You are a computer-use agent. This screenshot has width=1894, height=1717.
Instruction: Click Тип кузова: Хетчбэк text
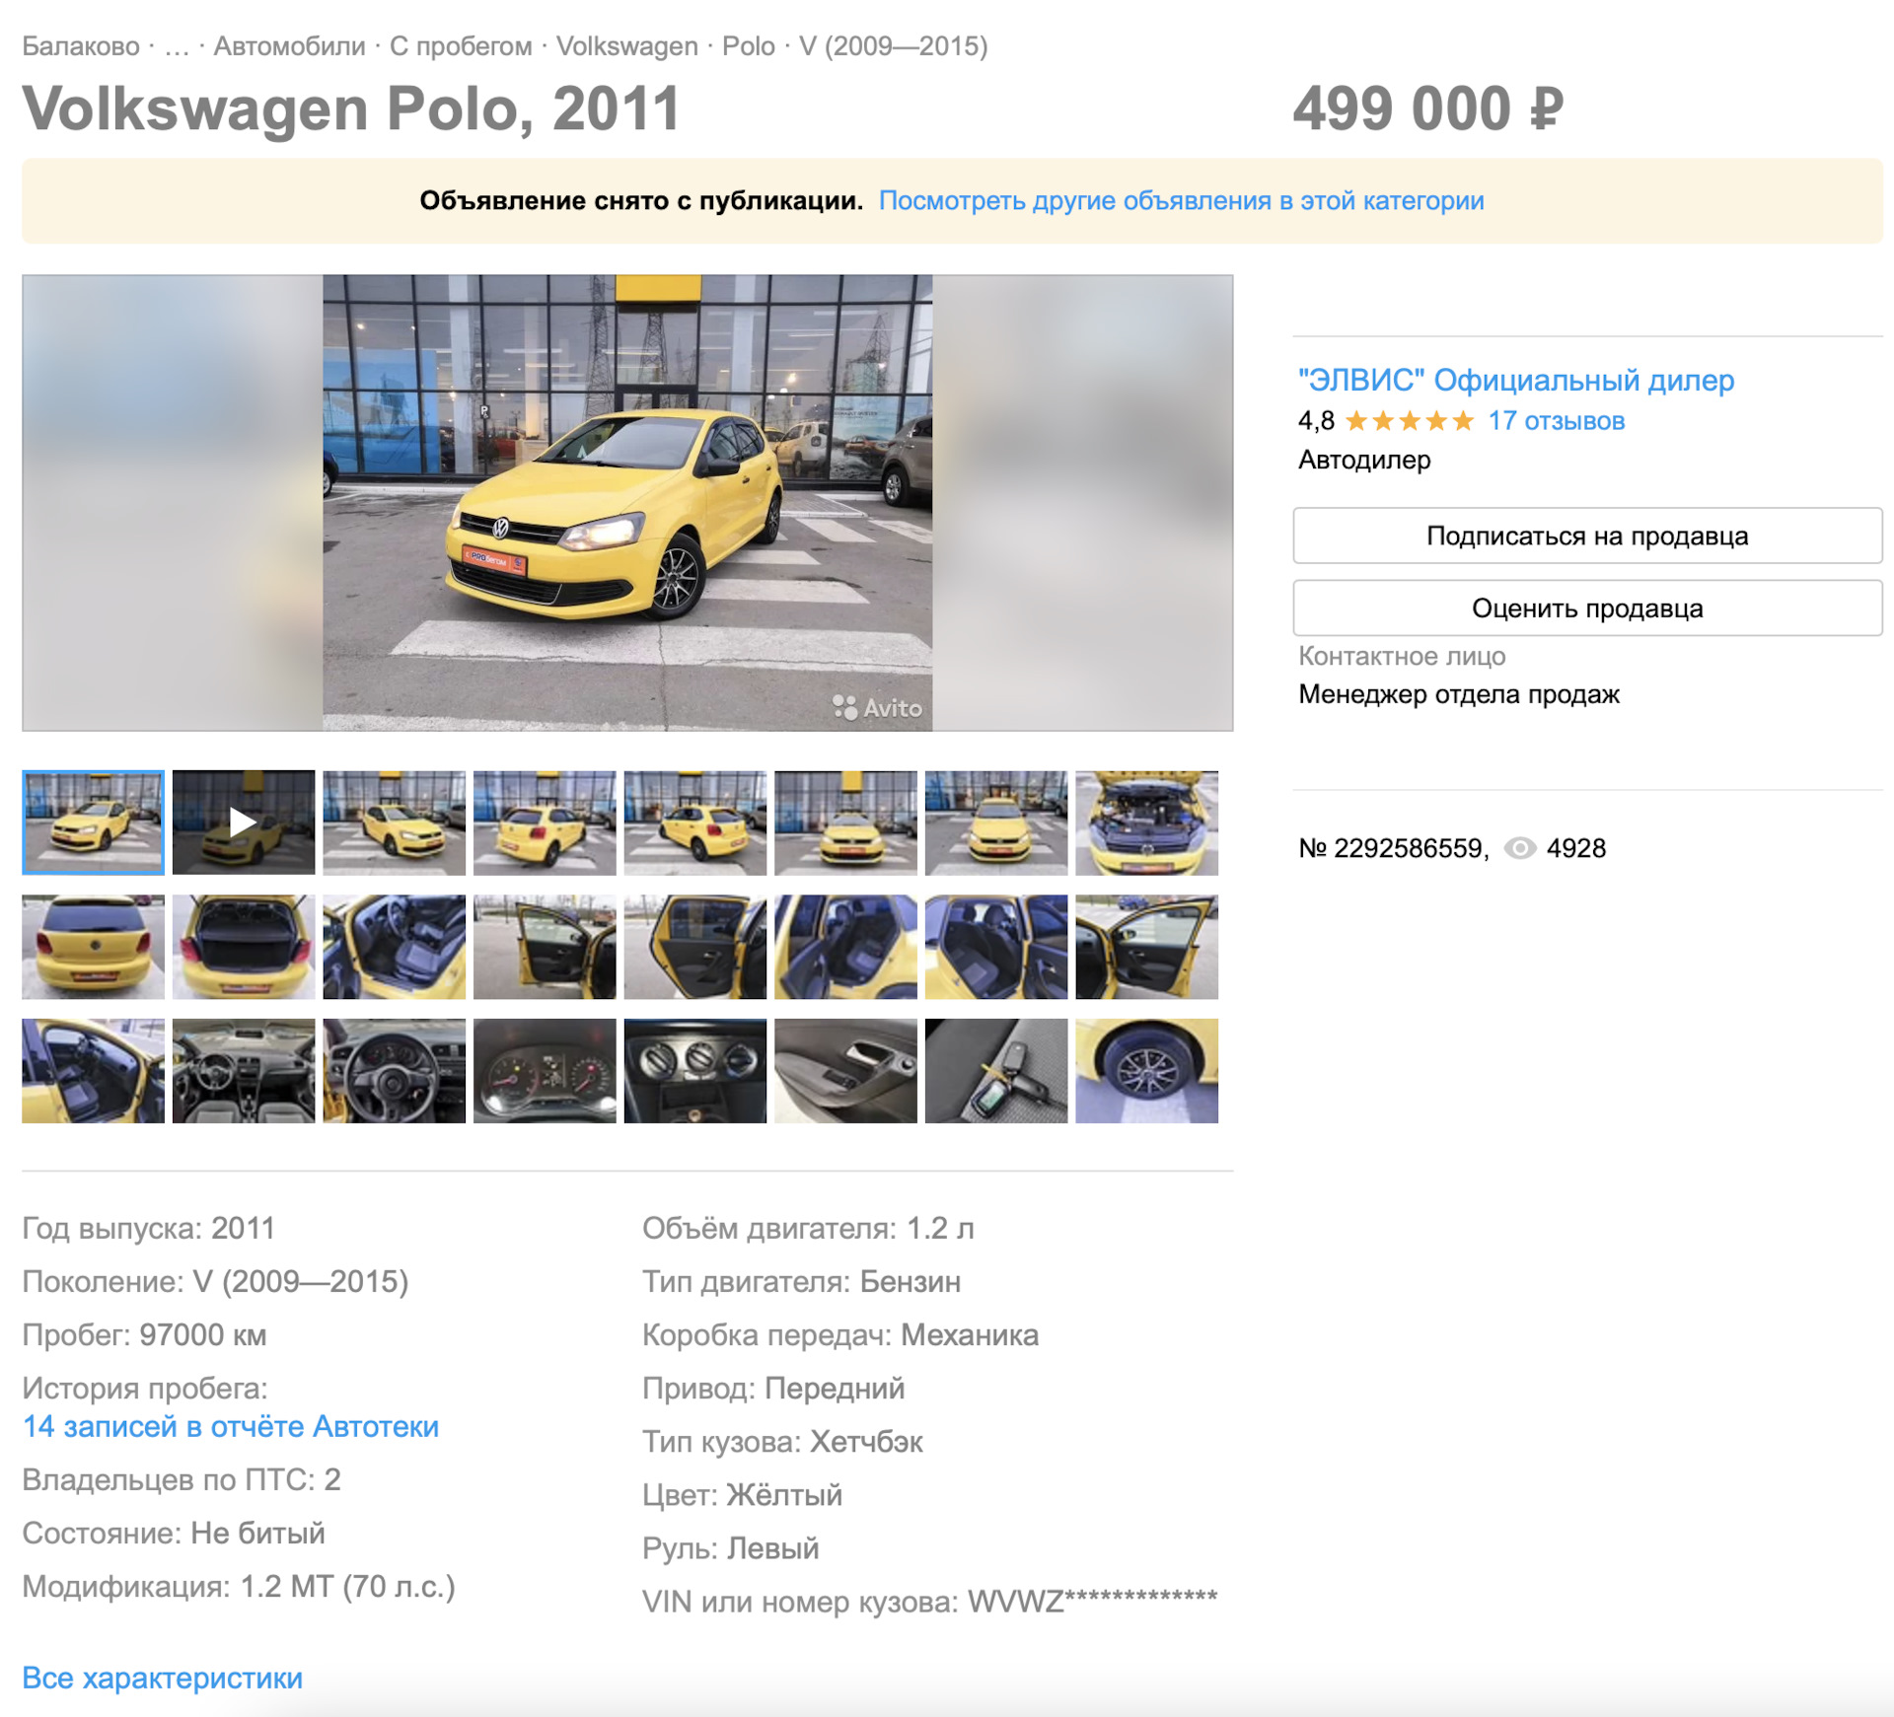pyautogui.click(x=782, y=1442)
